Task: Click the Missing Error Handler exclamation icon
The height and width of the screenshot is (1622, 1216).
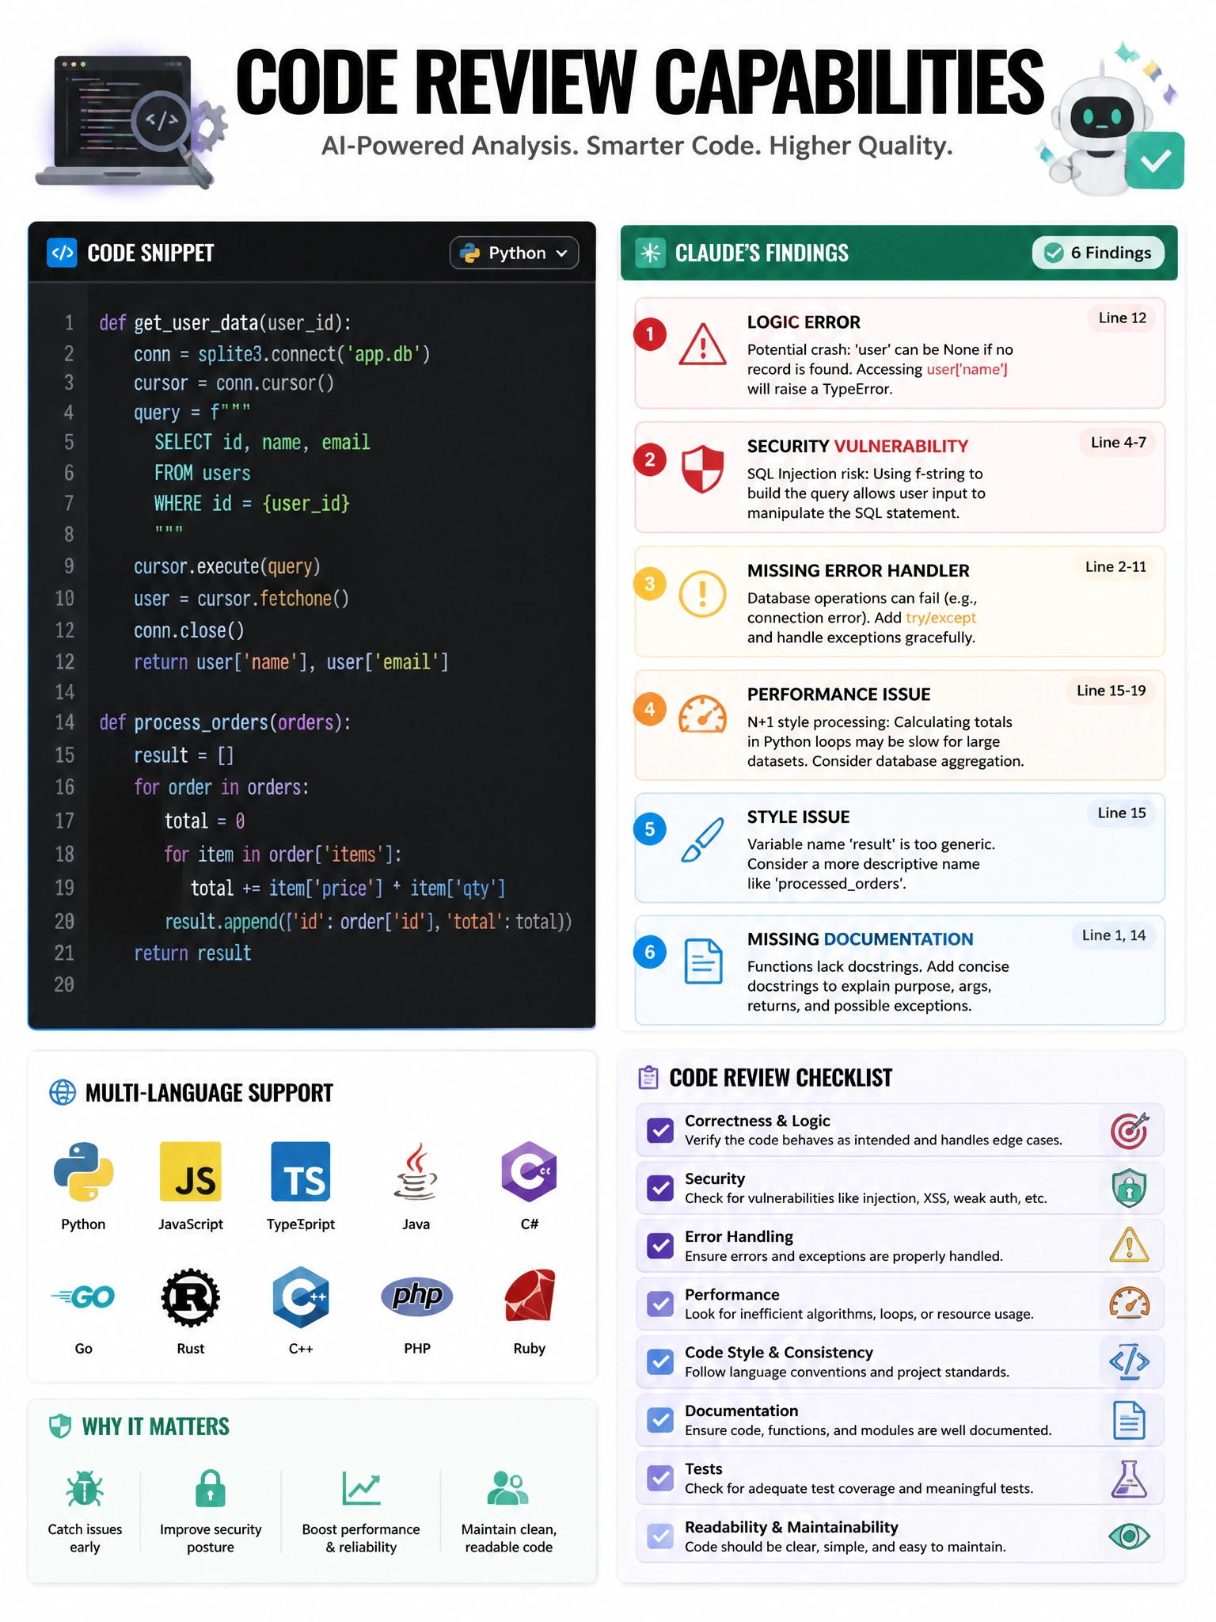Action: [x=702, y=593]
